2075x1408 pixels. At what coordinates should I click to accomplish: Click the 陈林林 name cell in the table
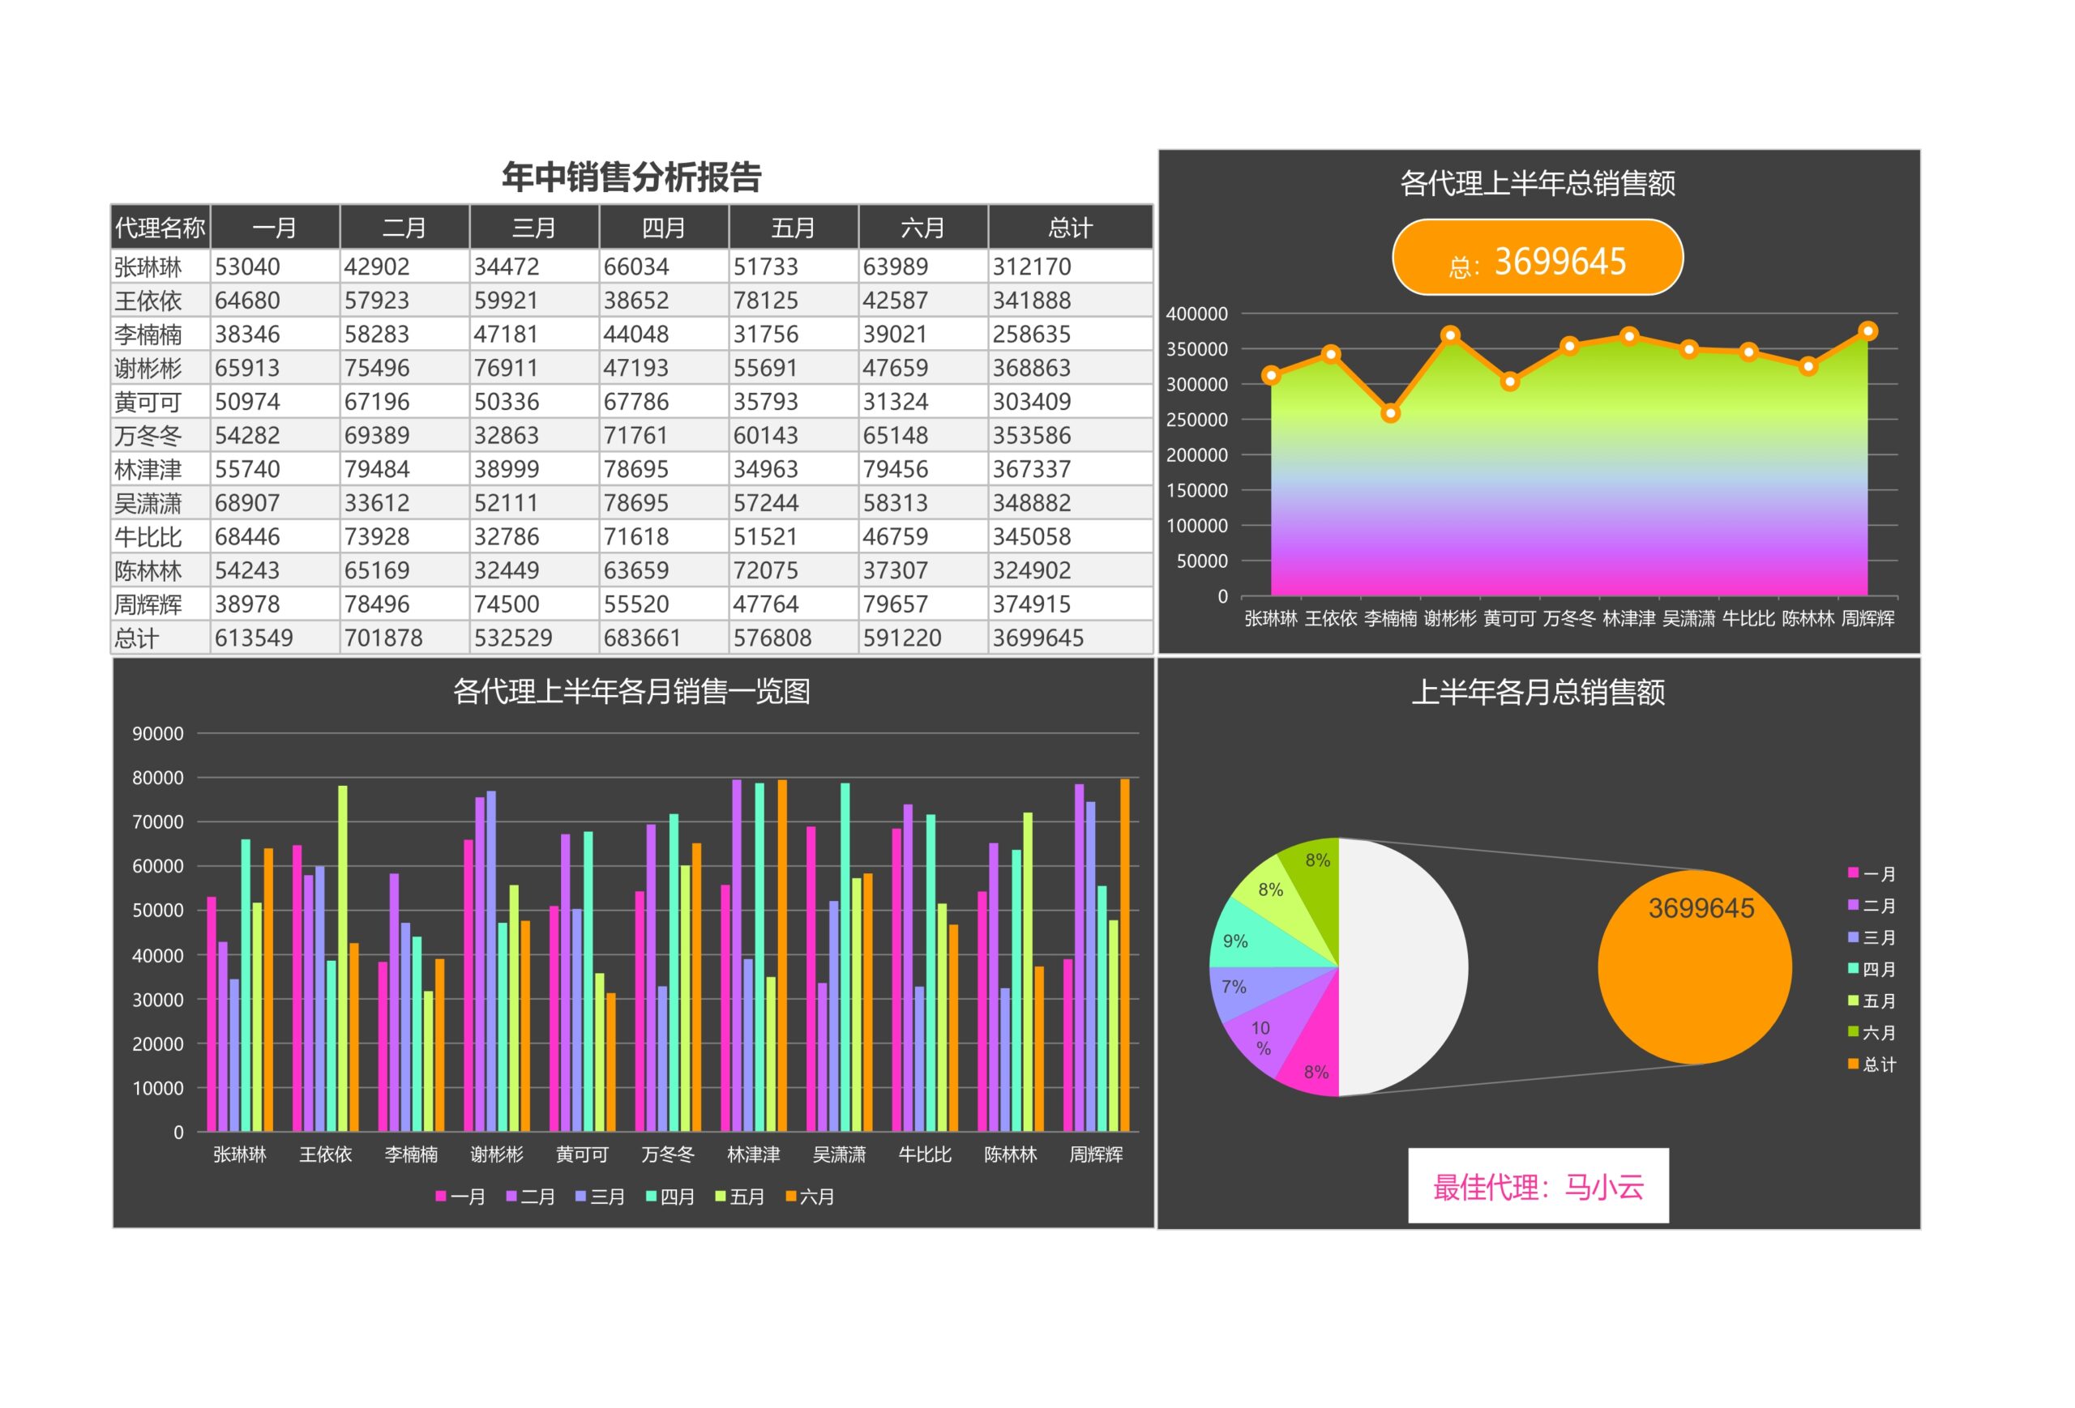160,570
